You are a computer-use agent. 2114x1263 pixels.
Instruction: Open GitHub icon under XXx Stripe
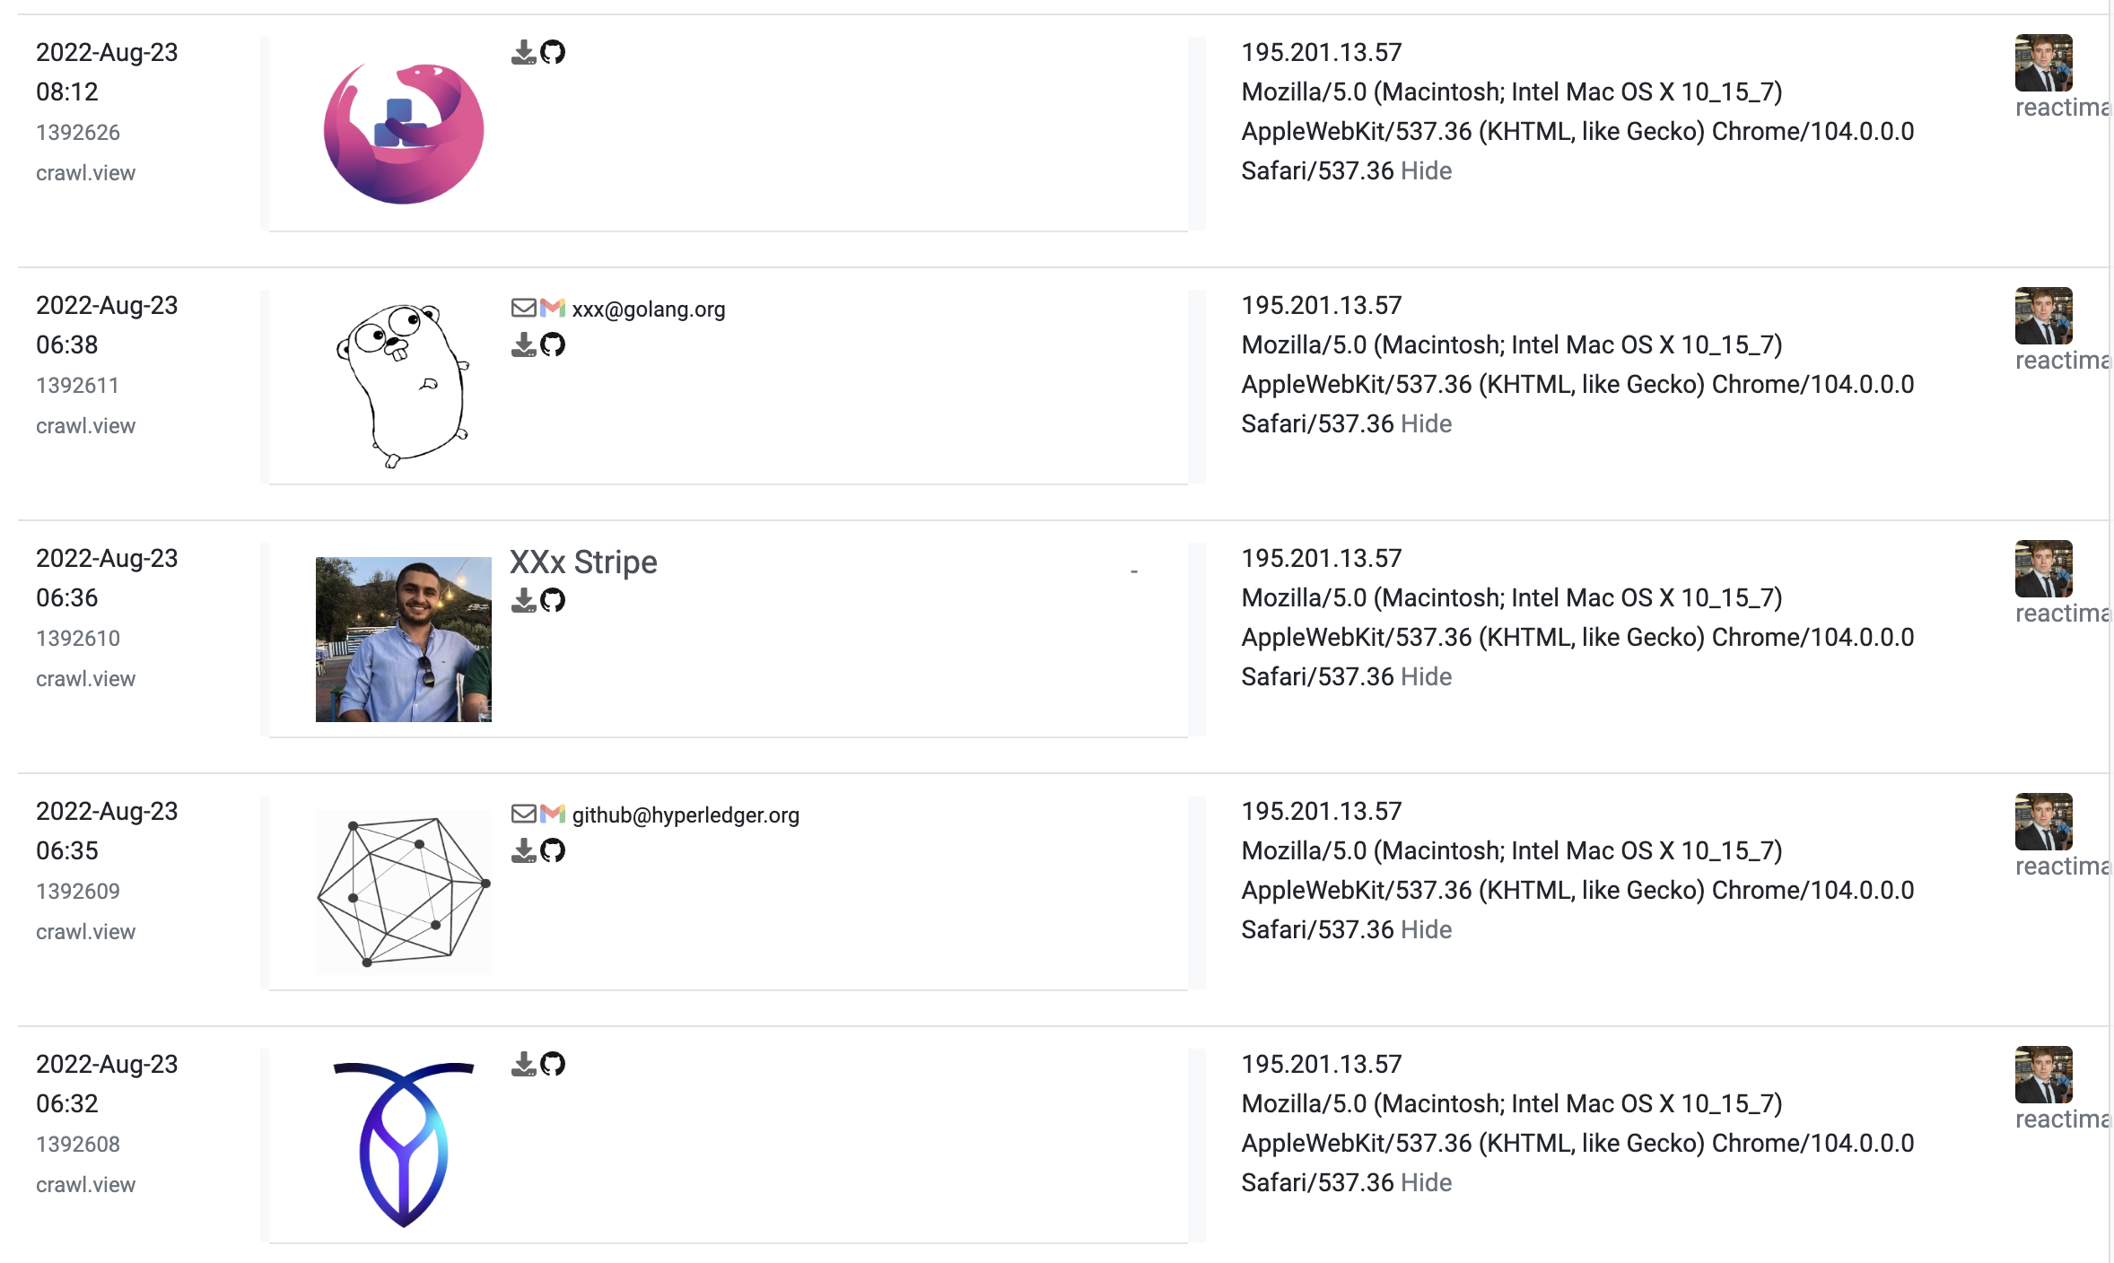tap(553, 600)
